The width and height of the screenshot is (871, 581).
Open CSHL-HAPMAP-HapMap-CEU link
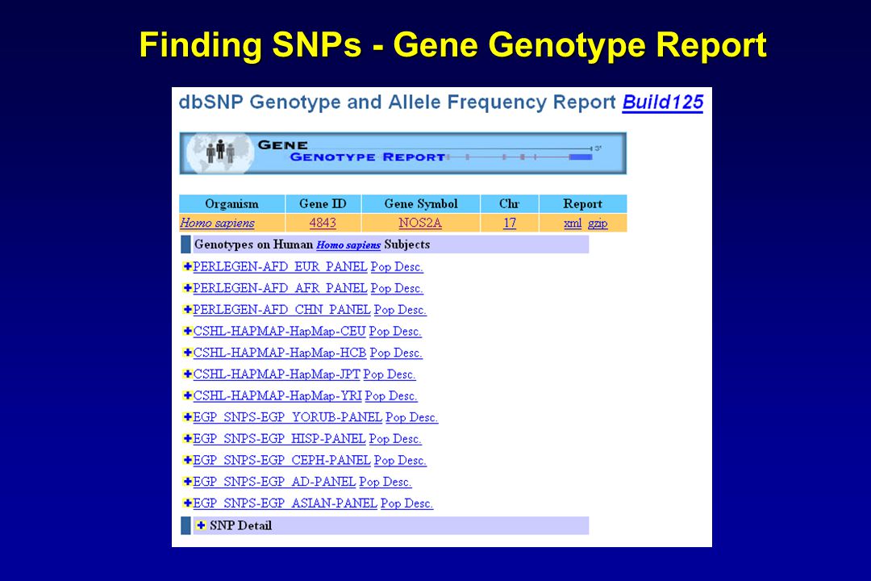coord(279,332)
